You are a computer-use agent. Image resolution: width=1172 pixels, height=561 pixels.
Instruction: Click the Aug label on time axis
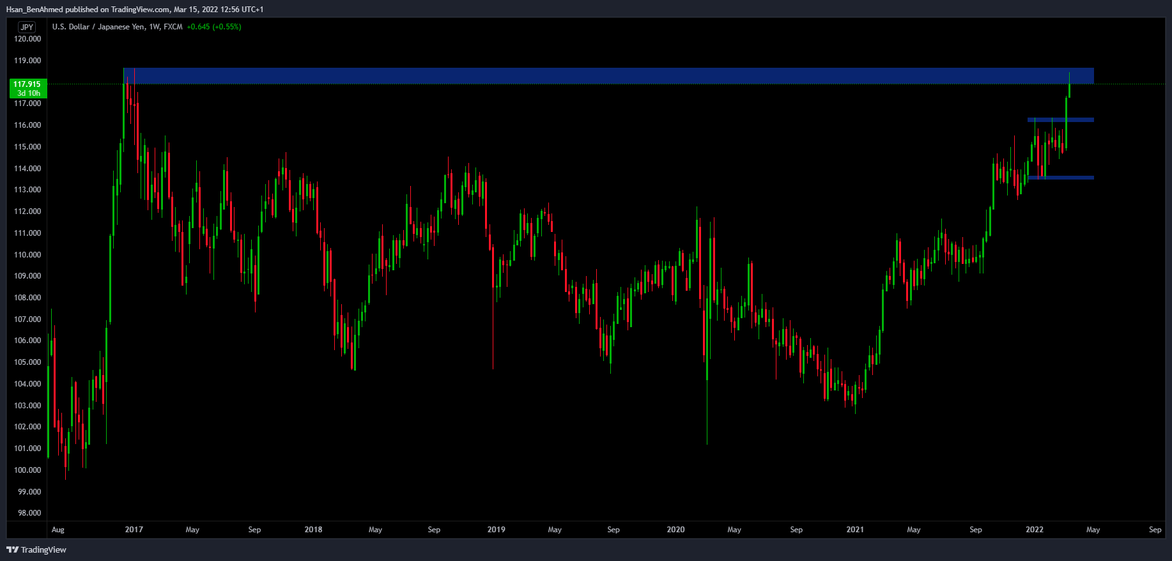tap(58, 530)
